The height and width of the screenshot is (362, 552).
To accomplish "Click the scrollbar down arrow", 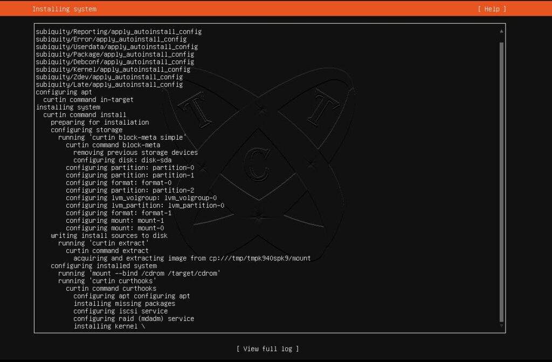I will tap(501, 326).
